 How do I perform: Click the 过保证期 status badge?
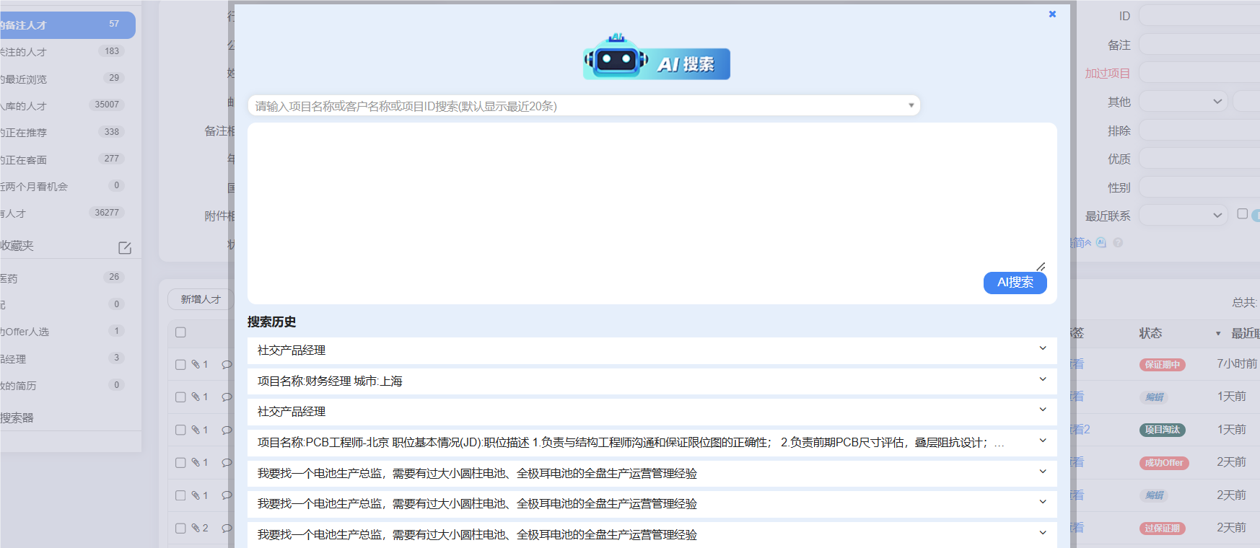pyautogui.click(x=1162, y=529)
